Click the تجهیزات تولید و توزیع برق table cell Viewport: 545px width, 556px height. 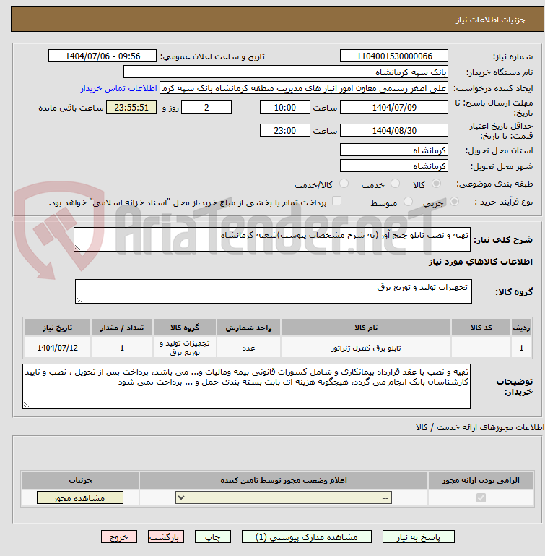(185, 348)
